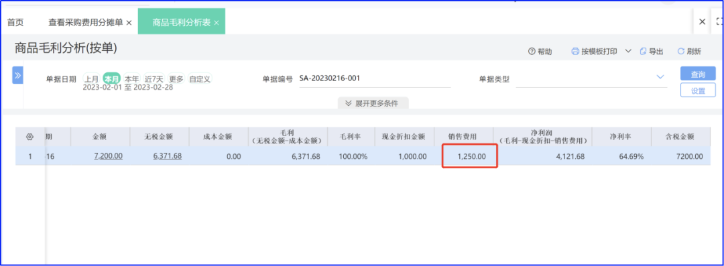
Task: Expand 展开更多条件 filter section
Action: (x=373, y=103)
